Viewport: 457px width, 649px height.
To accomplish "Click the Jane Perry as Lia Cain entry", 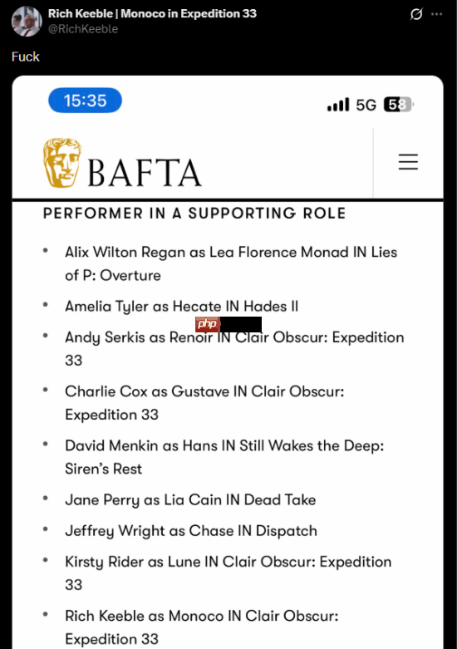I will [190, 500].
